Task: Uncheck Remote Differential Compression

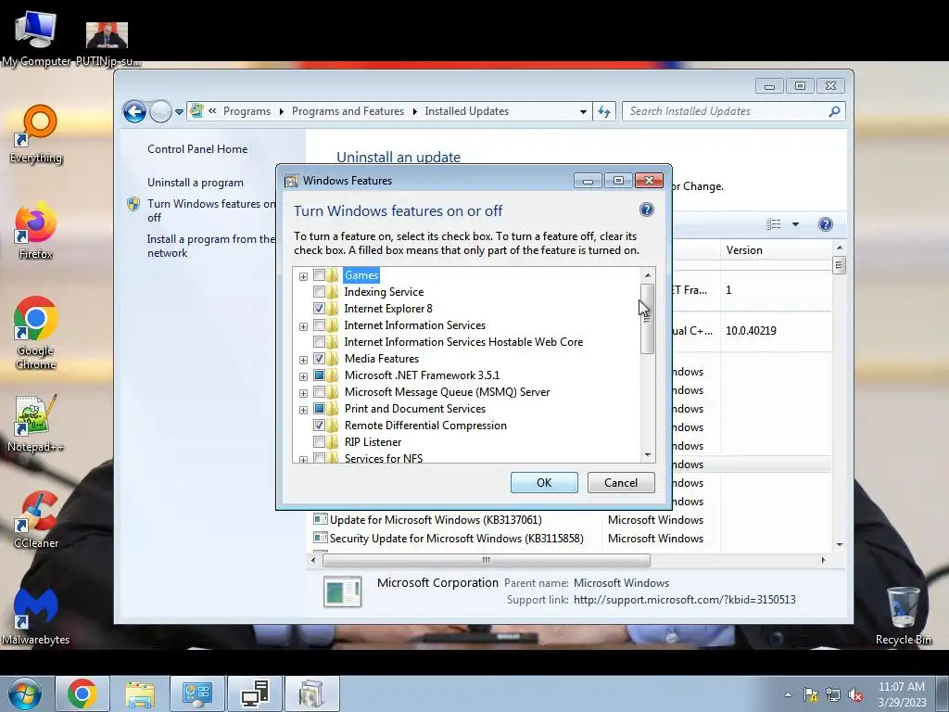Action: (x=319, y=426)
